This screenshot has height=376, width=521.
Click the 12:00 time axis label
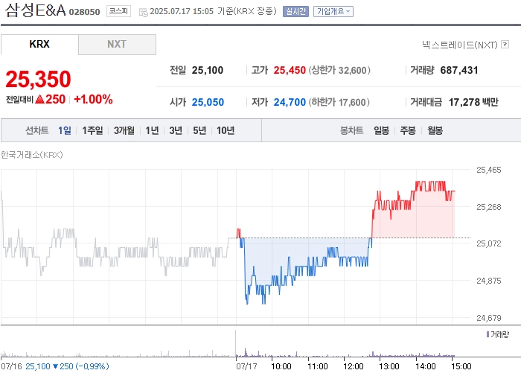(x=354, y=366)
